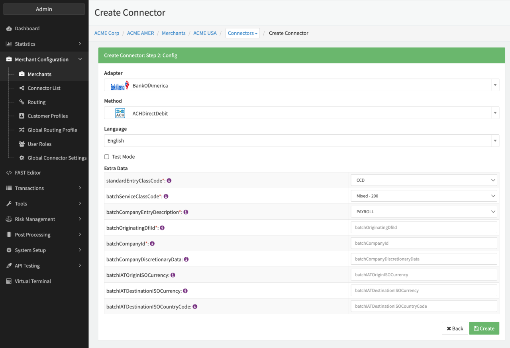Click the Dashboard gauge icon in sidebar

(9, 29)
